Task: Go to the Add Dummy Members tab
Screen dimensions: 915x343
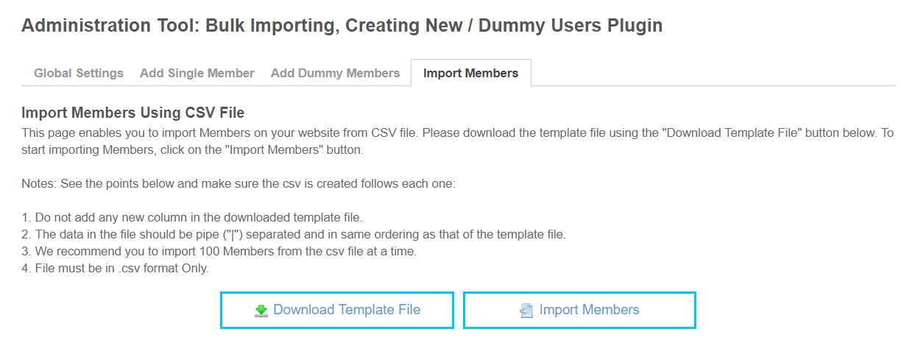Action: pyautogui.click(x=335, y=73)
